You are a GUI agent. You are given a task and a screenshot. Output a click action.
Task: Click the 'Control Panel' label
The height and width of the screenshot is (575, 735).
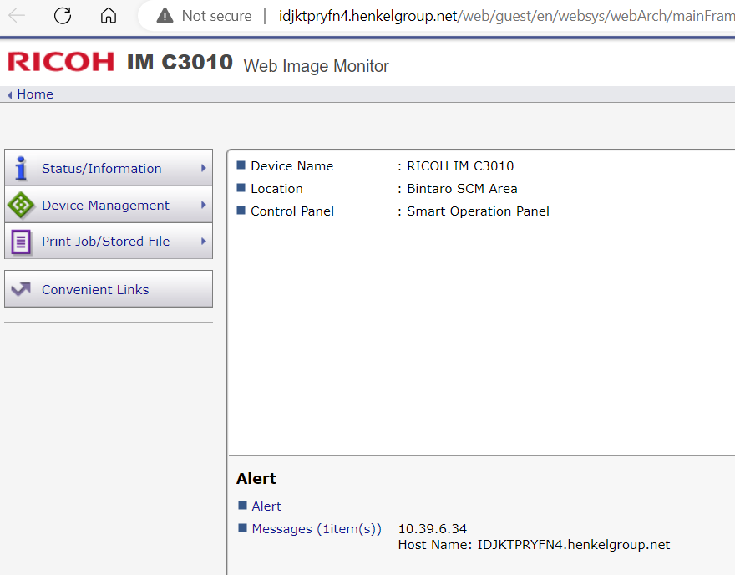click(292, 211)
